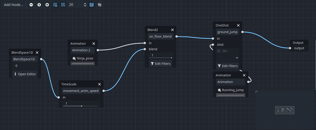316x130 pixels.
Task: Edit snap distance value 20
Action: point(75,5)
